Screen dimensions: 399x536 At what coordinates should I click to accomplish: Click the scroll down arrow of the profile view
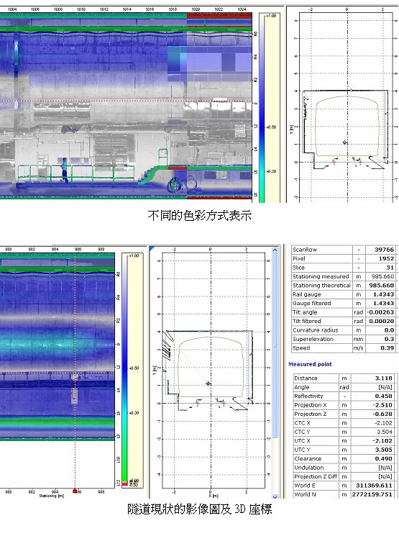(x=275, y=496)
